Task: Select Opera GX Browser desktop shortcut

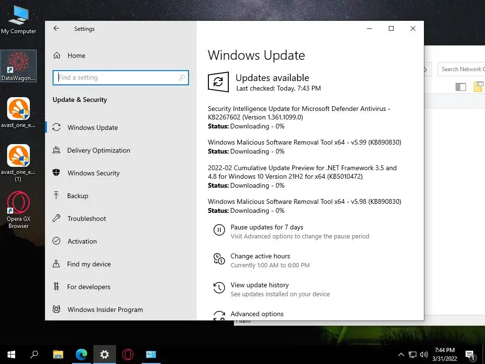Action: click(x=18, y=210)
